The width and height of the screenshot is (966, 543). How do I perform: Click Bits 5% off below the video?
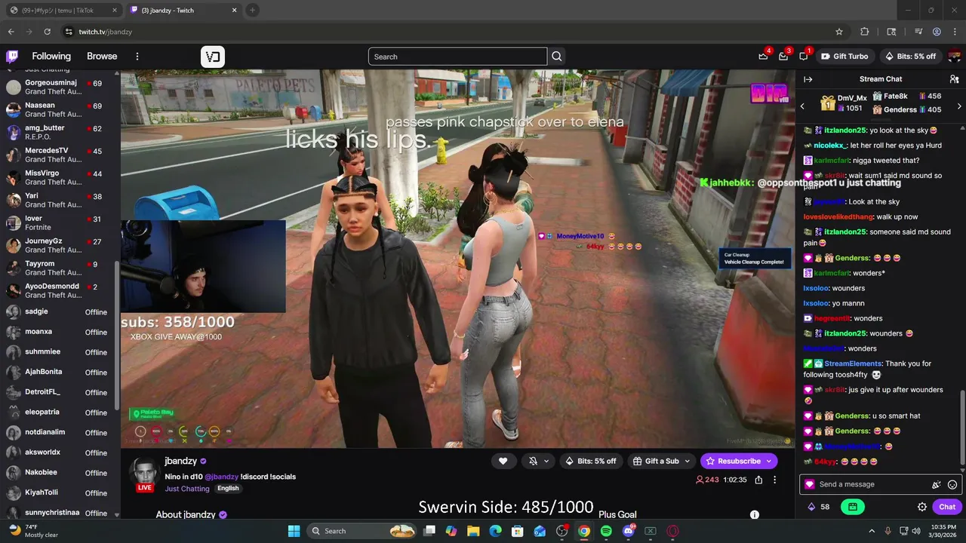click(x=591, y=461)
